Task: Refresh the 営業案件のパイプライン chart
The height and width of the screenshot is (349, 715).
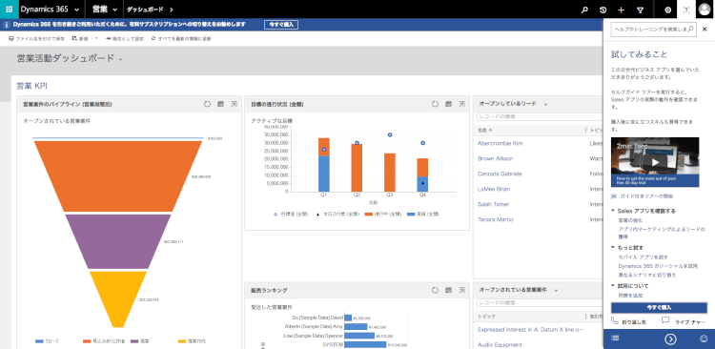Action: [x=207, y=104]
